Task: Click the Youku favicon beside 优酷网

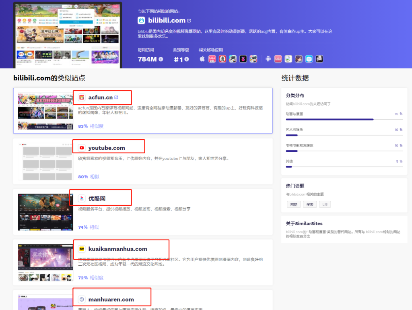Action: [x=82, y=198]
